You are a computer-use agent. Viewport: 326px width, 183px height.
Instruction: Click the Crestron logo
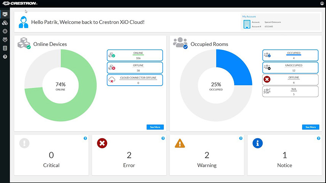coord(20,3)
